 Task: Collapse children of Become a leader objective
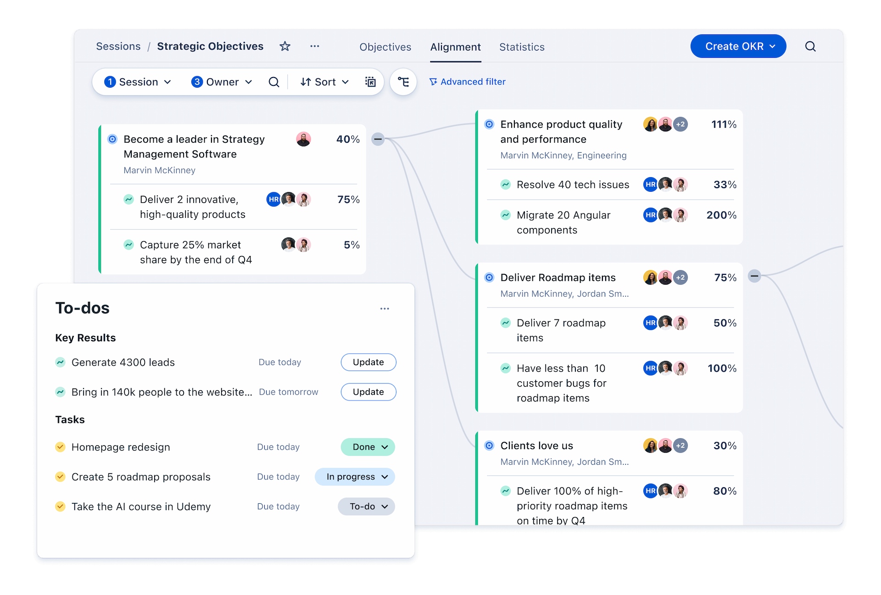378,139
